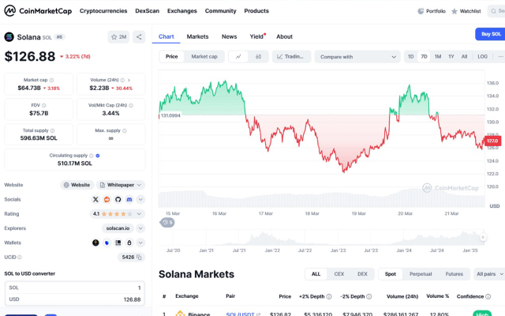This screenshot has height=316, width=505.
Task: Switch to the Markets tab
Action: click(x=197, y=36)
